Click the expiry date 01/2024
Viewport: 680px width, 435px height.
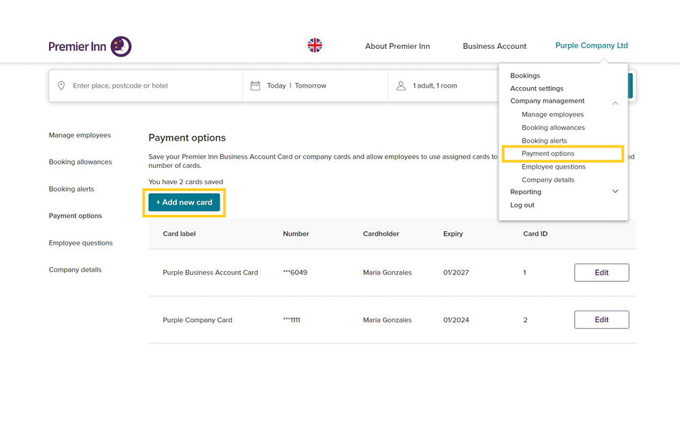pyautogui.click(x=456, y=320)
